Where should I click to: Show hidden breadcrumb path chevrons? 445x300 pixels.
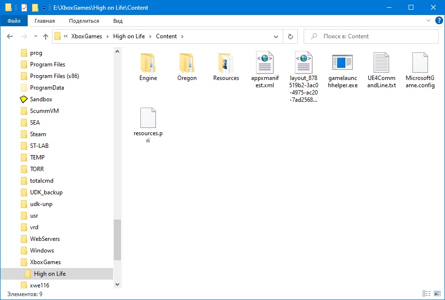coord(66,36)
